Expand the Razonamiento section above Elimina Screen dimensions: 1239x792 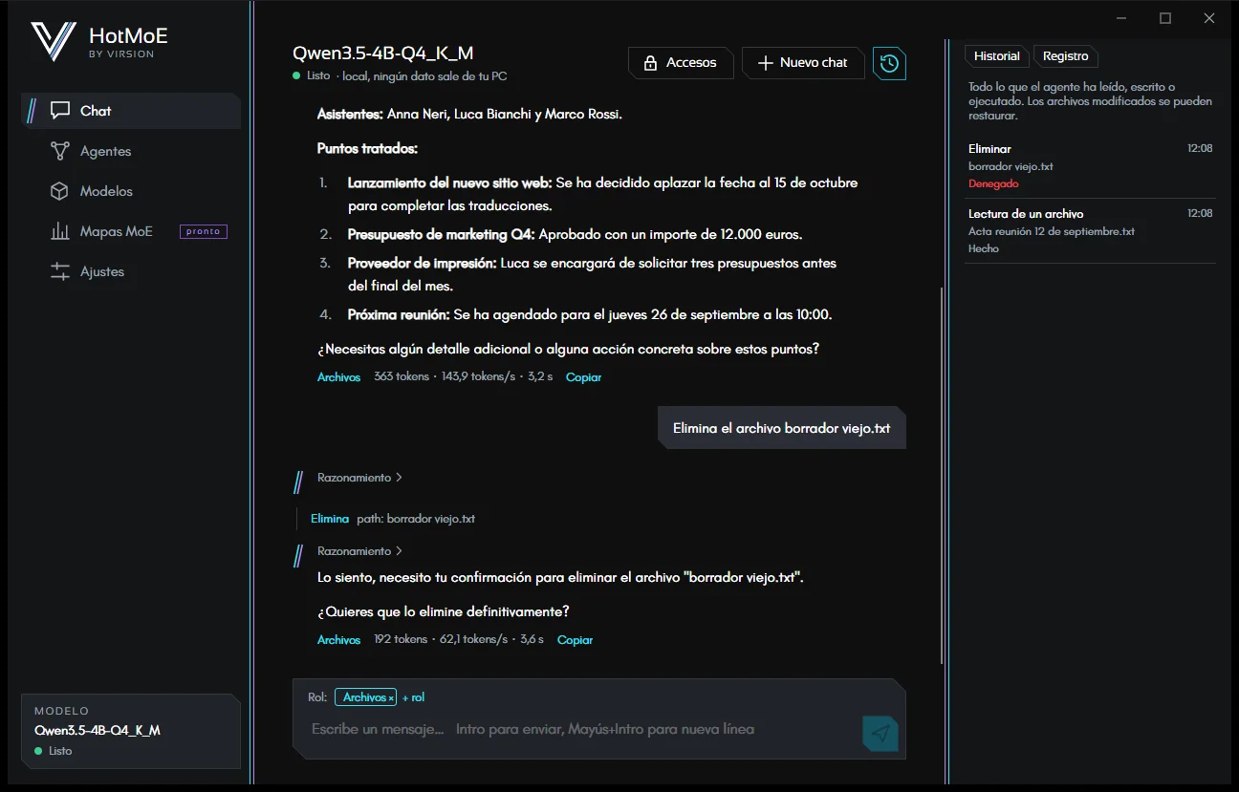tap(359, 478)
